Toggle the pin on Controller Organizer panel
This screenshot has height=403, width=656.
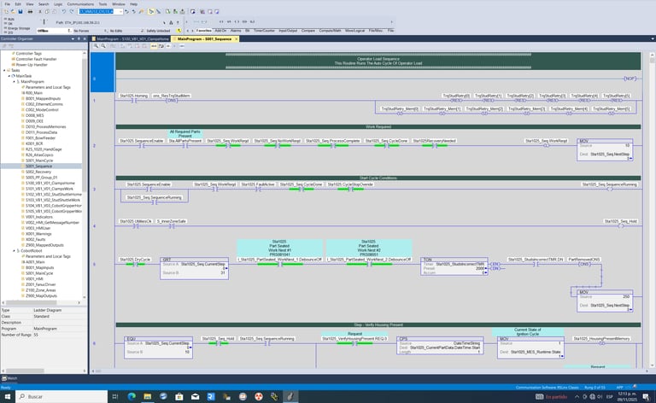[79, 39]
